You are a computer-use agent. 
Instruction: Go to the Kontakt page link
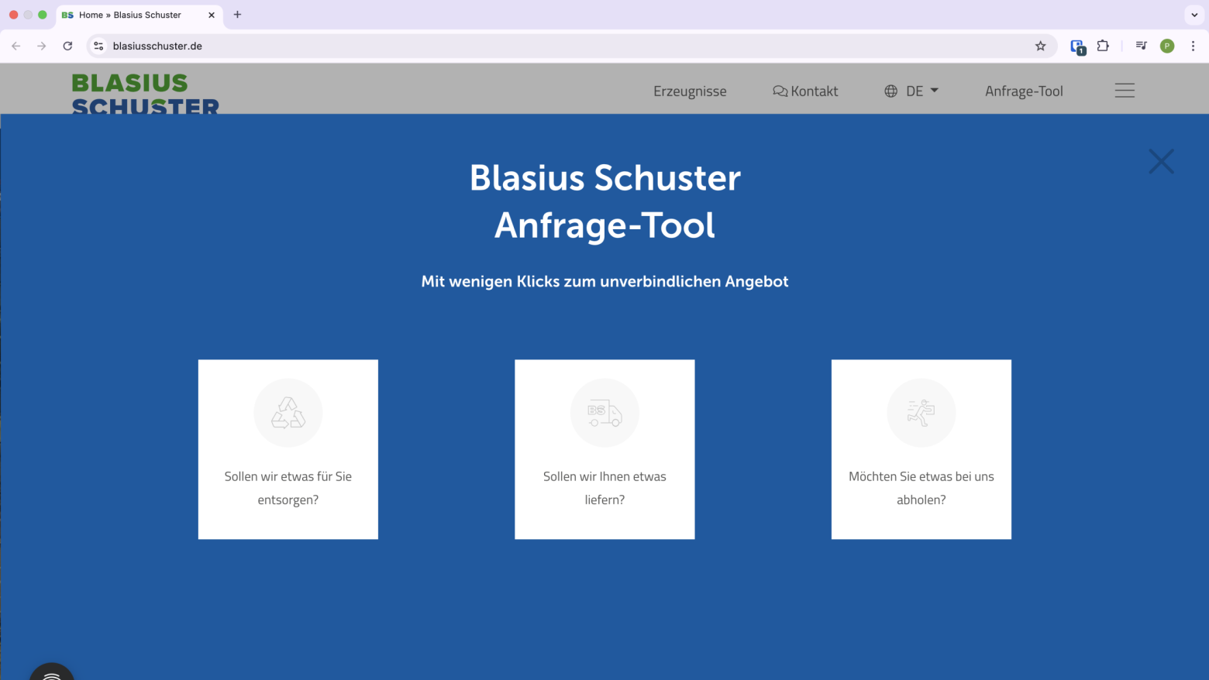coord(815,91)
